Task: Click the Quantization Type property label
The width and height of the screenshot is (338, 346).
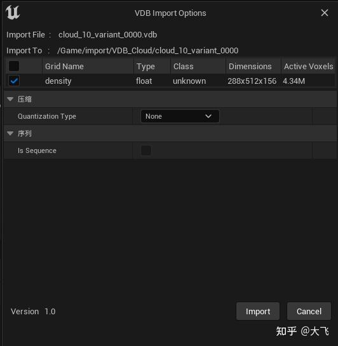Action: (x=47, y=116)
